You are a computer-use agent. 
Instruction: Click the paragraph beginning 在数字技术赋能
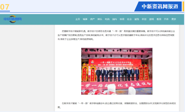117,105
